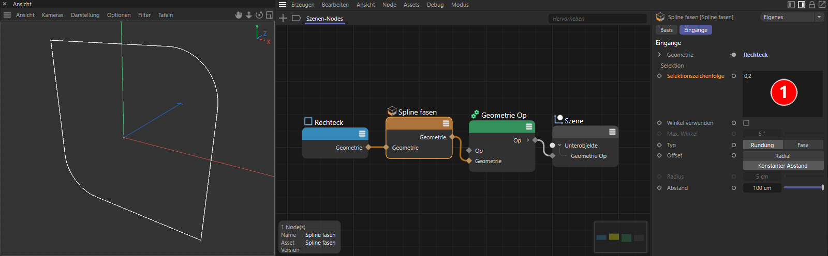This screenshot has width=828, height=256.
Task: Switch to the Basis tab
Action: coord(667,30)
